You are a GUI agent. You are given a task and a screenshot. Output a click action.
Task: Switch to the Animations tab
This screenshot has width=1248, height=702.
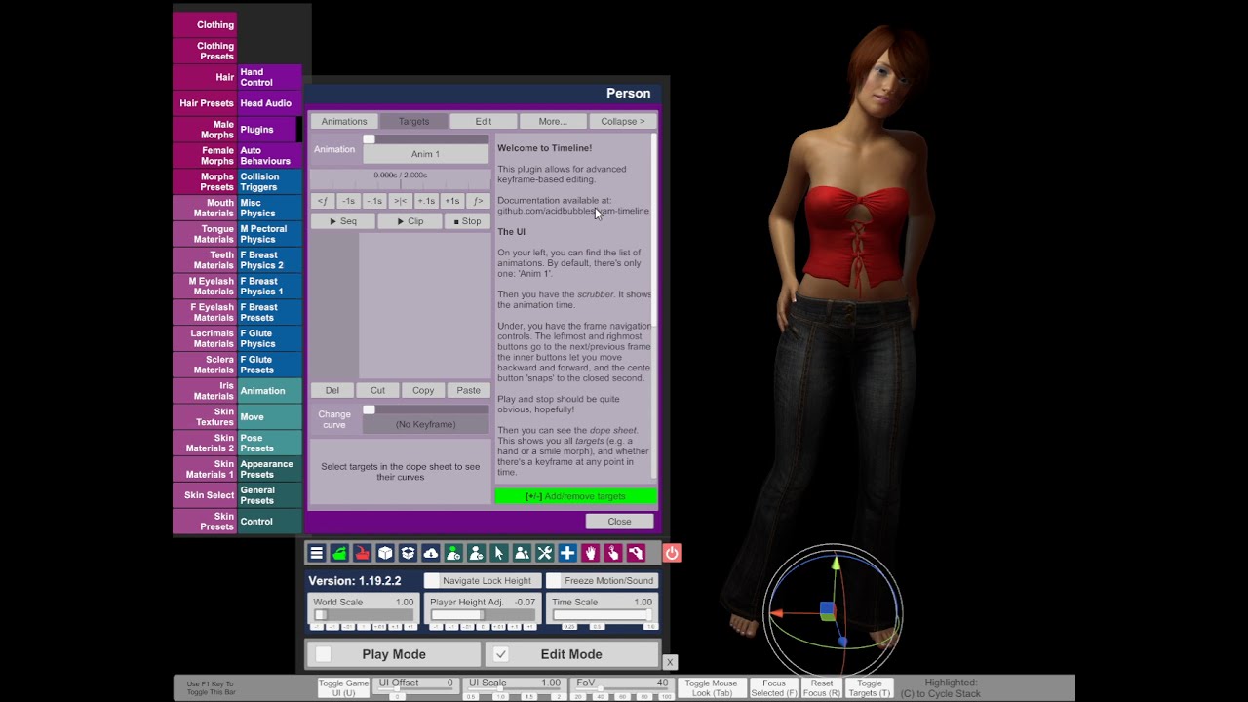point(344,121)
